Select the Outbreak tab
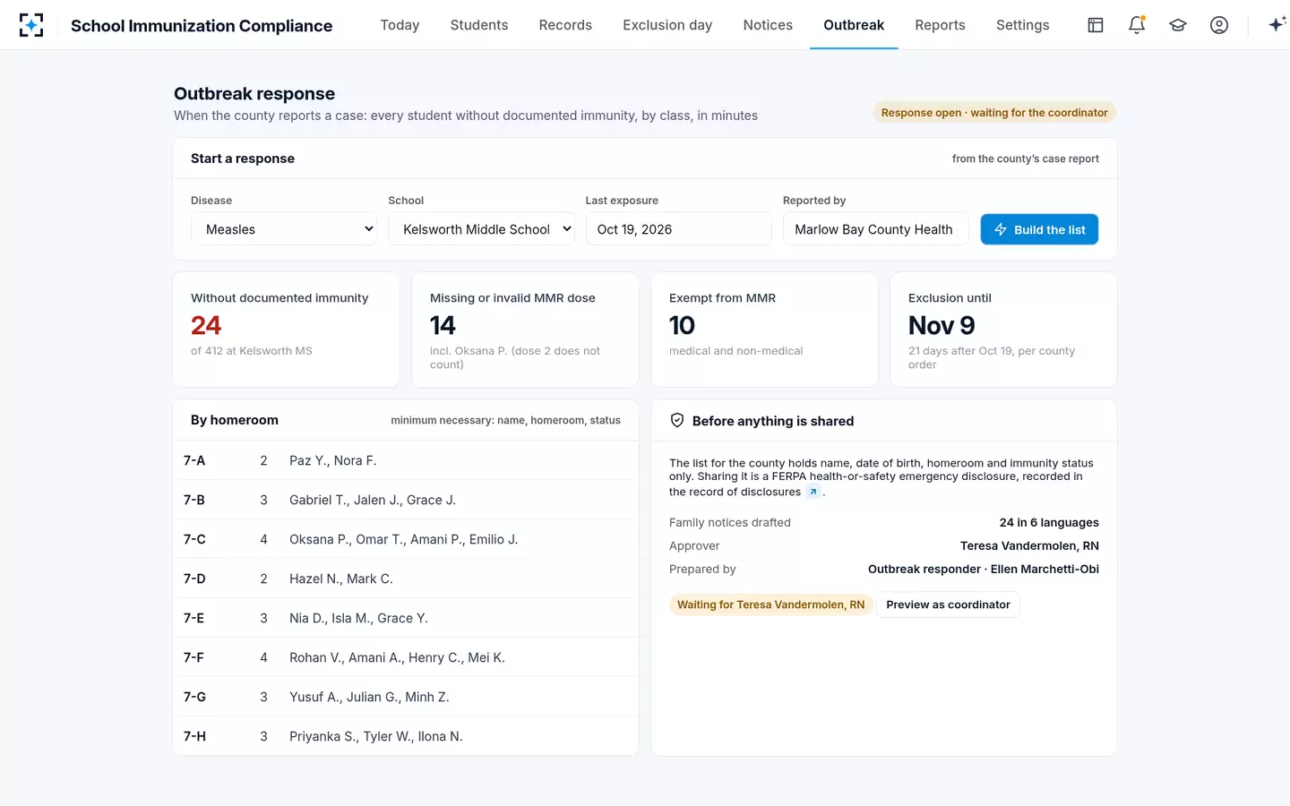Screen dimensions: 1290x806 [854, 25]
